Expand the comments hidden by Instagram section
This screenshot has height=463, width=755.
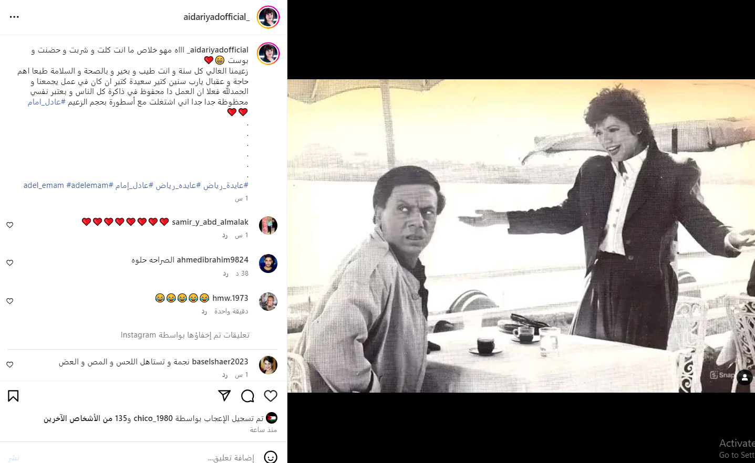coord(185,335)
